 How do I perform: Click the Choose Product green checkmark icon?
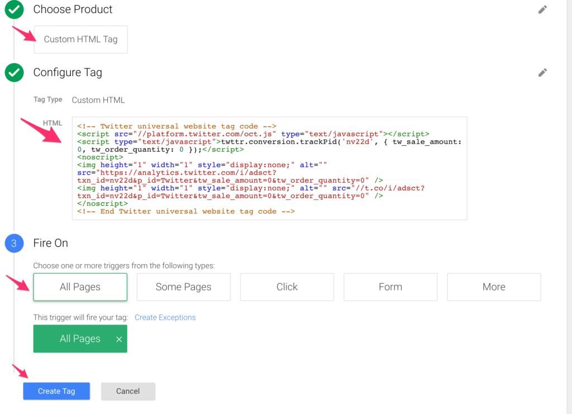pos(14,9)
